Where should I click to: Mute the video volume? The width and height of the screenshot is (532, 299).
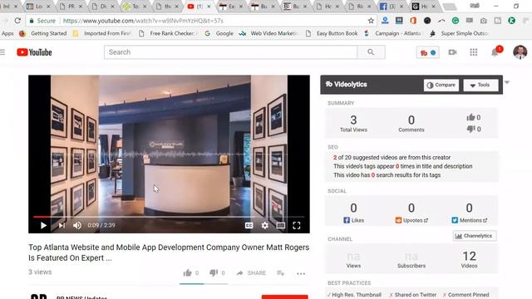tap(77, 225)
